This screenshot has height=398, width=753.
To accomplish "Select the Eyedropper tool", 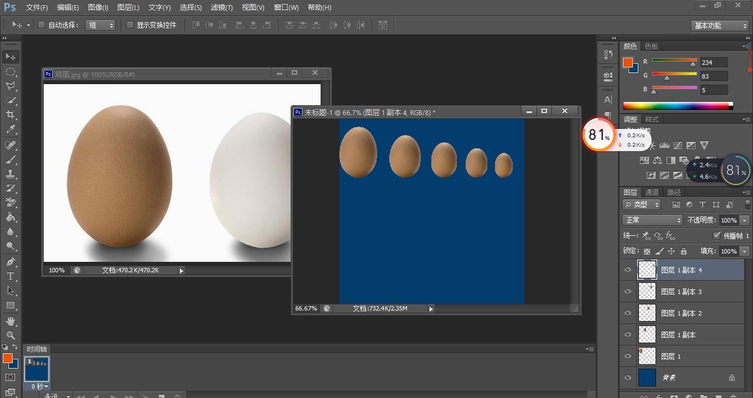I will (11, 130).
